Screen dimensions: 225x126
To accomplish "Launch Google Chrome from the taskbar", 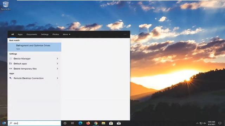I will 96,123.
